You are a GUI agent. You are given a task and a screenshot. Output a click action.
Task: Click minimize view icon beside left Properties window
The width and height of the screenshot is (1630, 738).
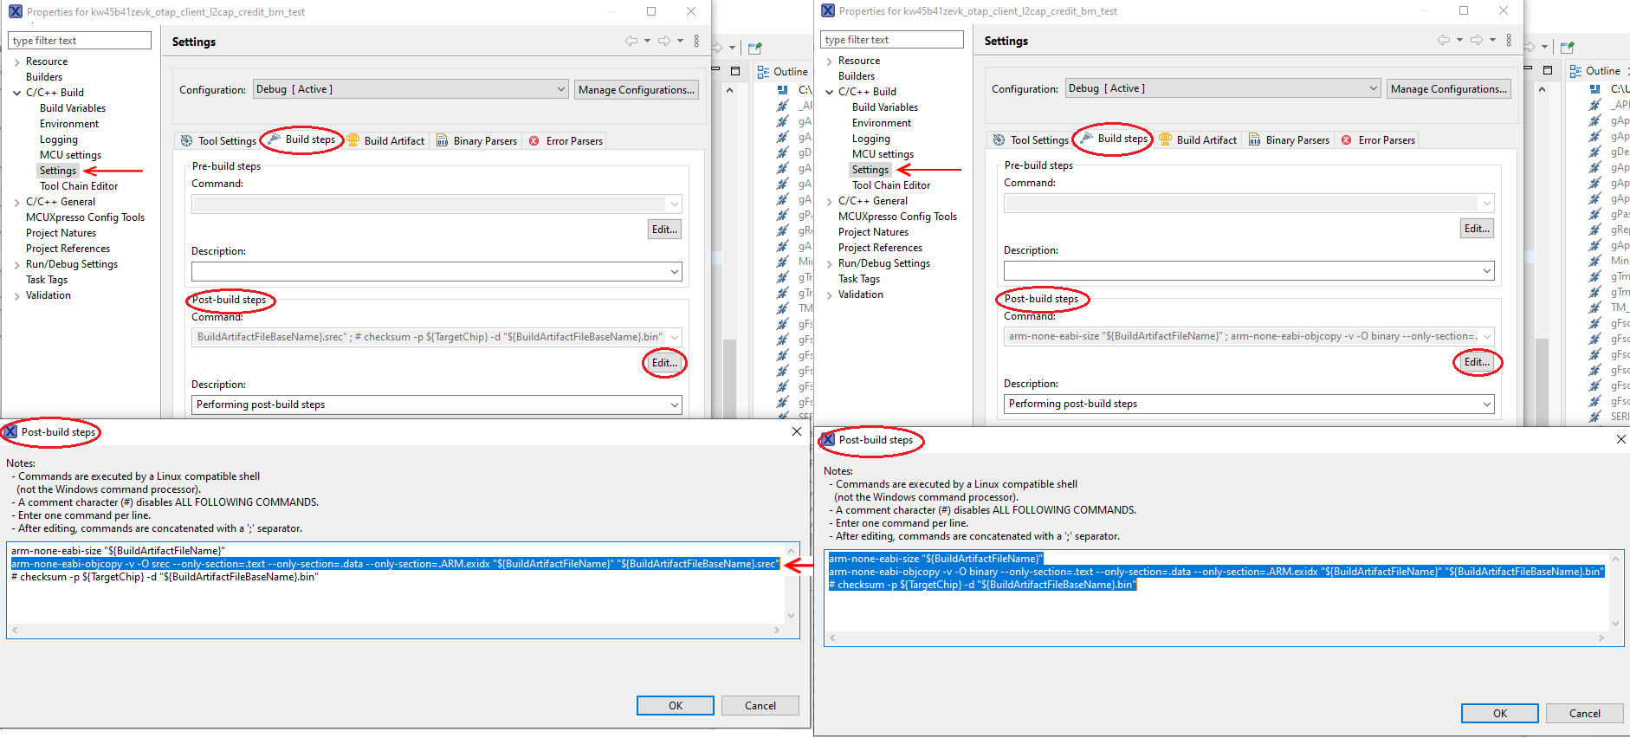(x=715, y=69)
